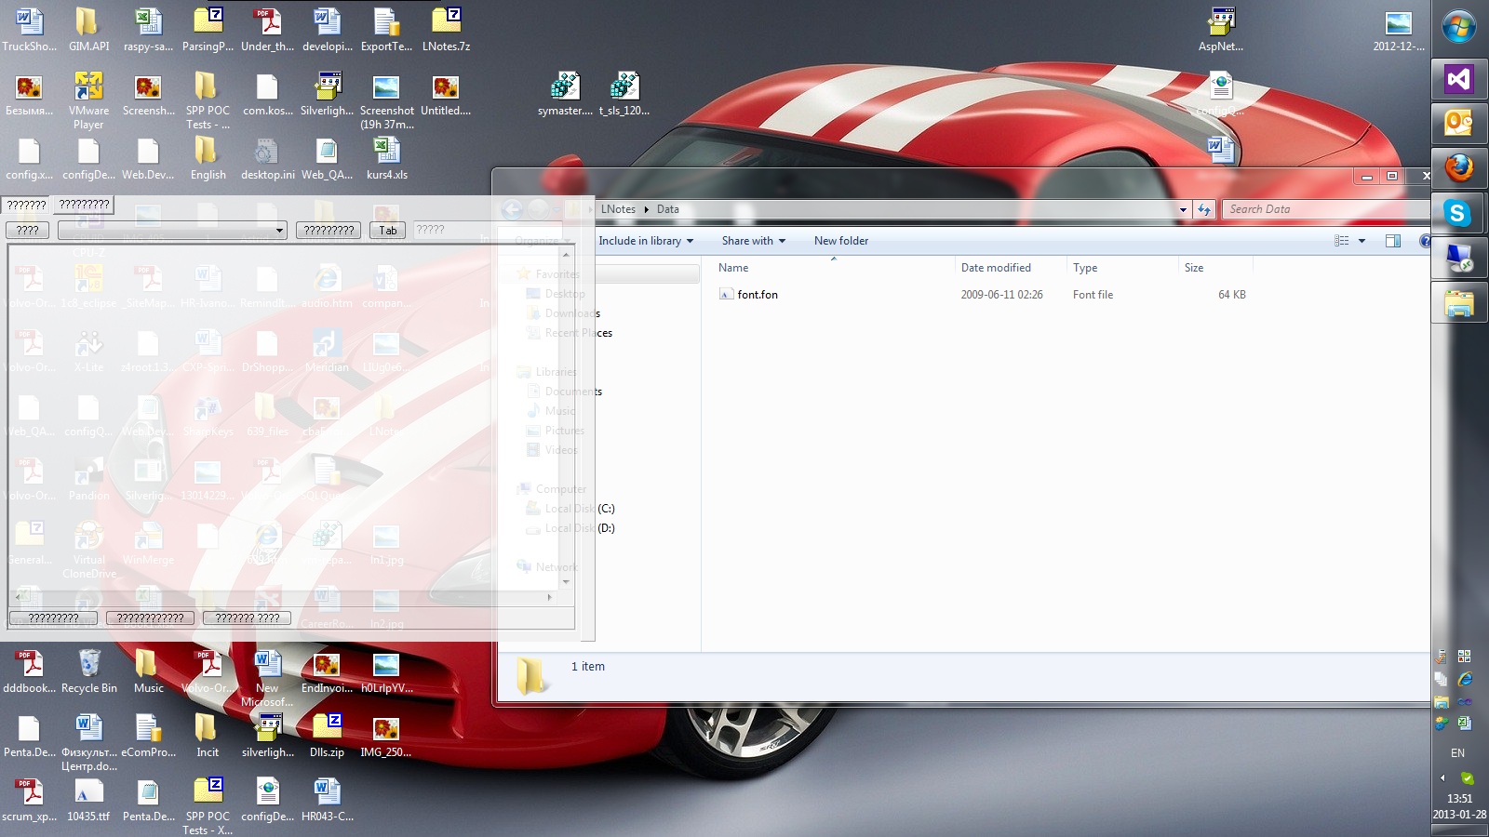Image resolution: width=1489 pixels, height=837 pixels.
Task: Click Data in the address breadcrumb
Action: point(668,209)
